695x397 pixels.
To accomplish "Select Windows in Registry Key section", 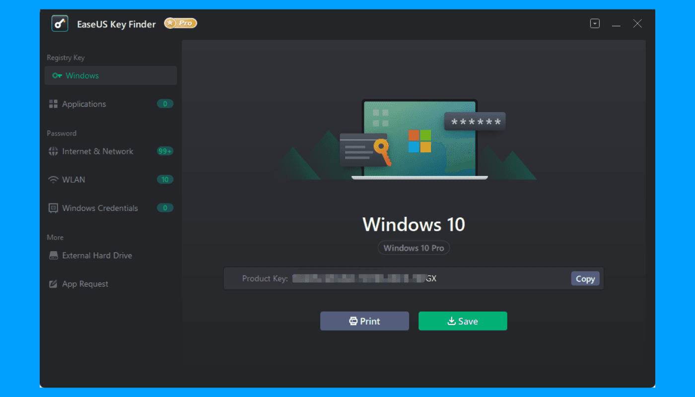I will tap(111, 75).
